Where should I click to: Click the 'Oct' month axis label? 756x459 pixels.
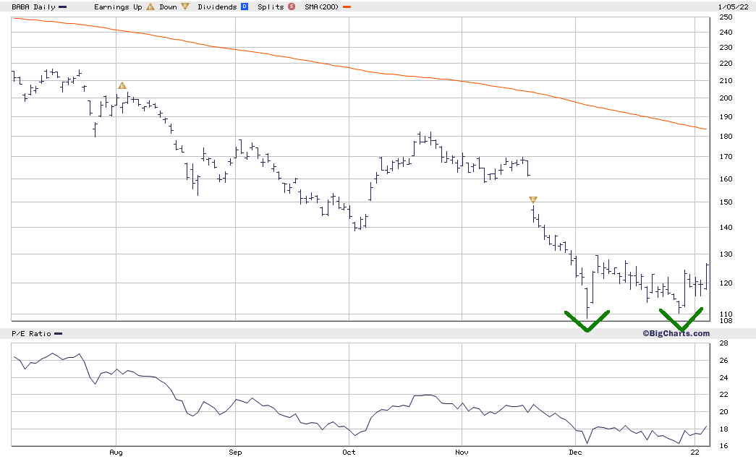click(349, 452)
